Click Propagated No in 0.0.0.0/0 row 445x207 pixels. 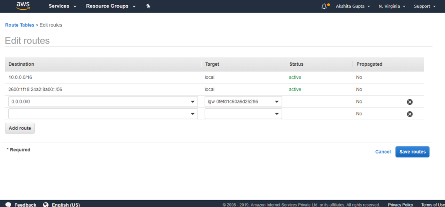(x=359, y=102)
